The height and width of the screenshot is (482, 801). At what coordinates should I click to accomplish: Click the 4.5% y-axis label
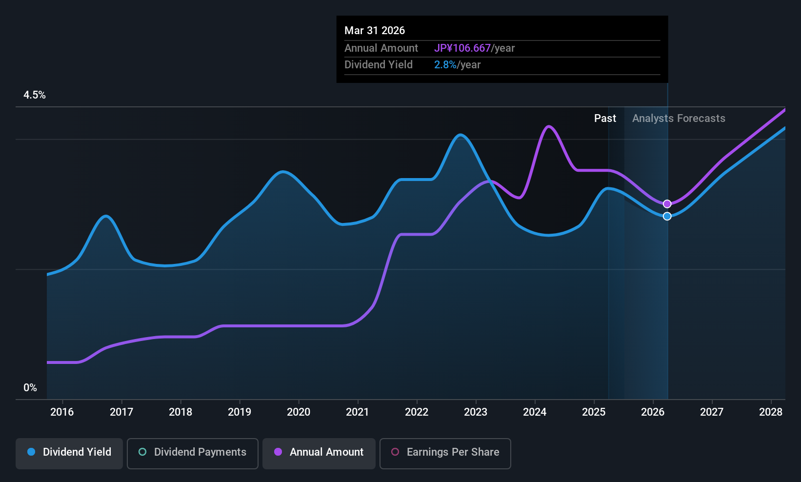(35, 95)
